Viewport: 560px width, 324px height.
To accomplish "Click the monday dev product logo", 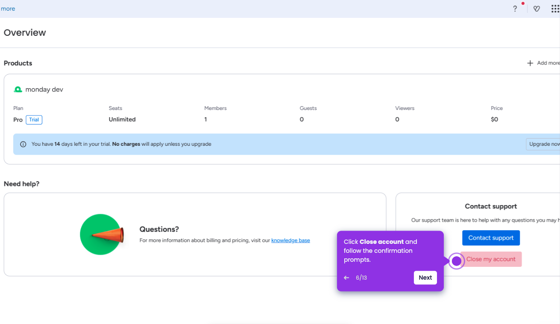I will pos(18,90).
